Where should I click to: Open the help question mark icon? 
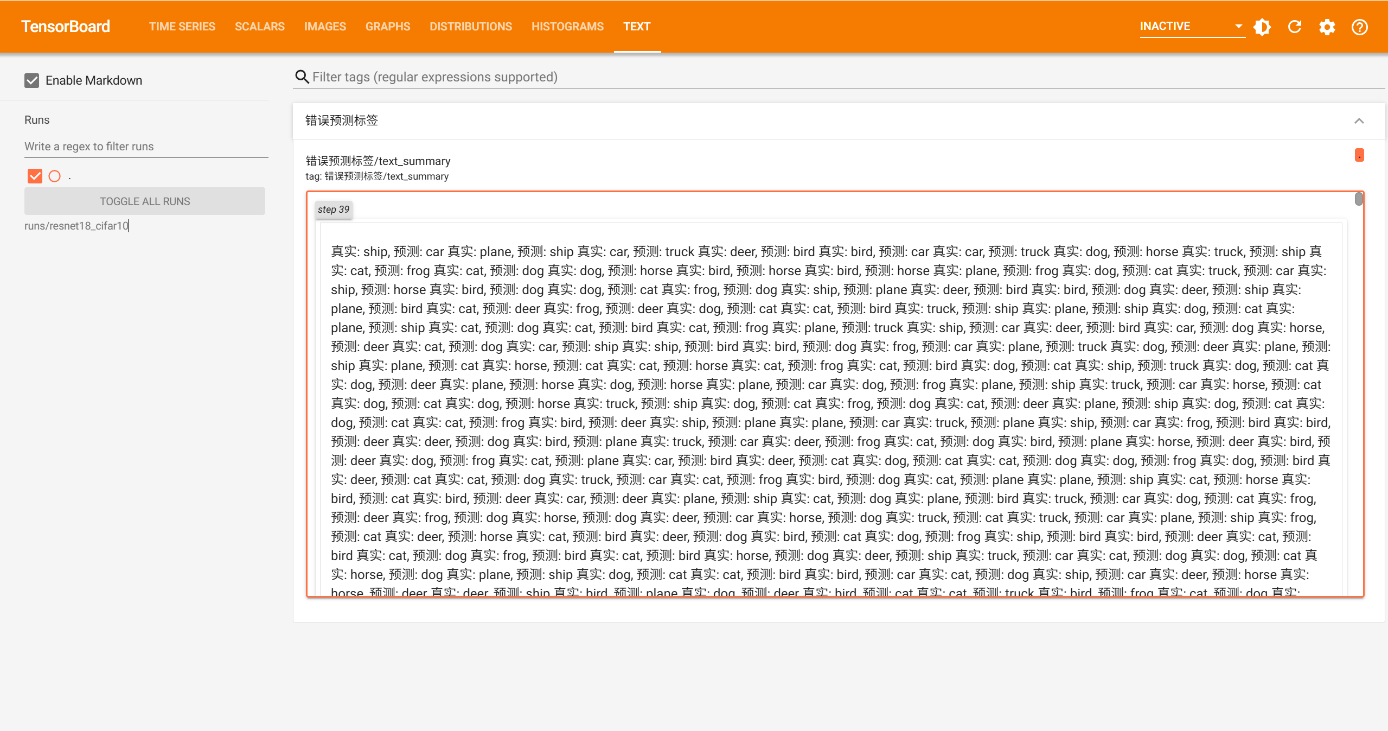click(1359, 27)
